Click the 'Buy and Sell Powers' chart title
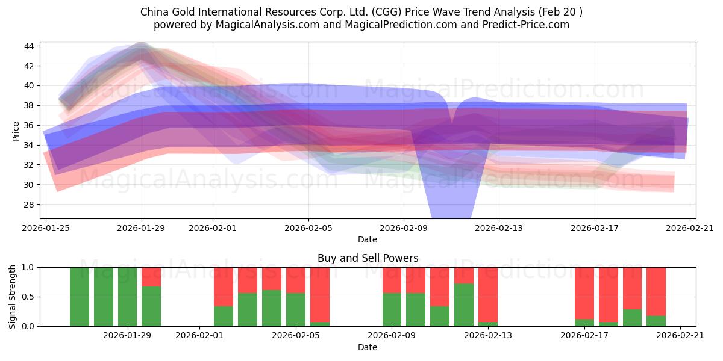 coord(368,258)
